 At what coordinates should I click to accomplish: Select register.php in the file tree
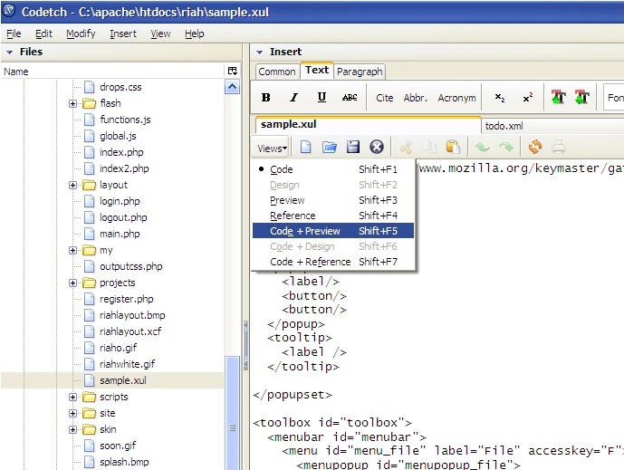coord(127,299)
